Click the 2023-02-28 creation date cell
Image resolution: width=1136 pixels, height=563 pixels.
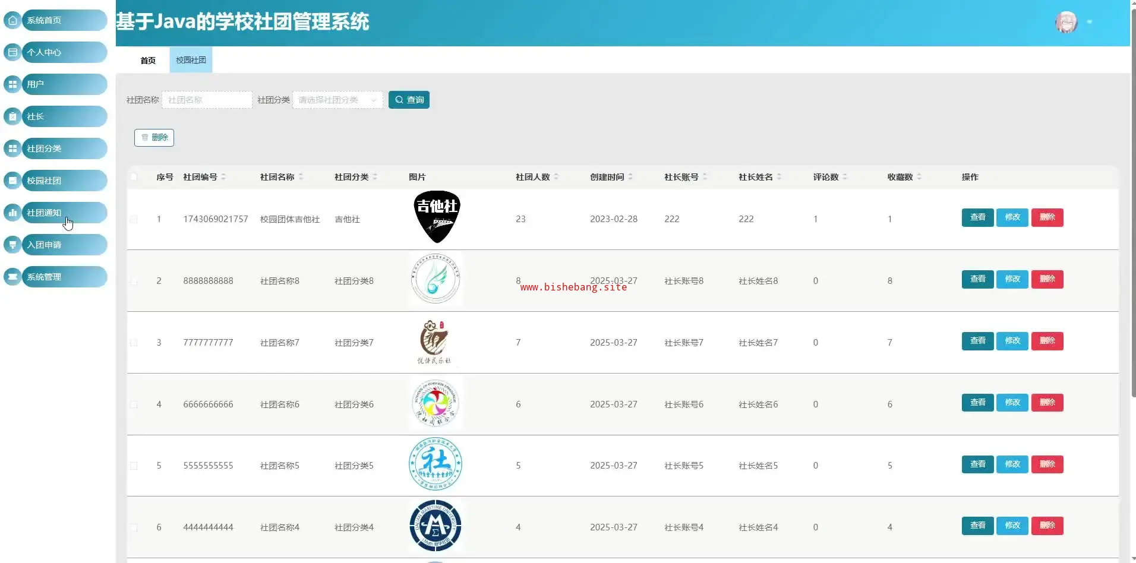point(614,219)
